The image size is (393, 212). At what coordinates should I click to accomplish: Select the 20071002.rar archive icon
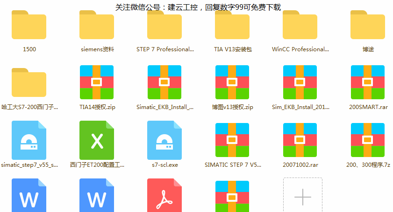coord(300,140)
